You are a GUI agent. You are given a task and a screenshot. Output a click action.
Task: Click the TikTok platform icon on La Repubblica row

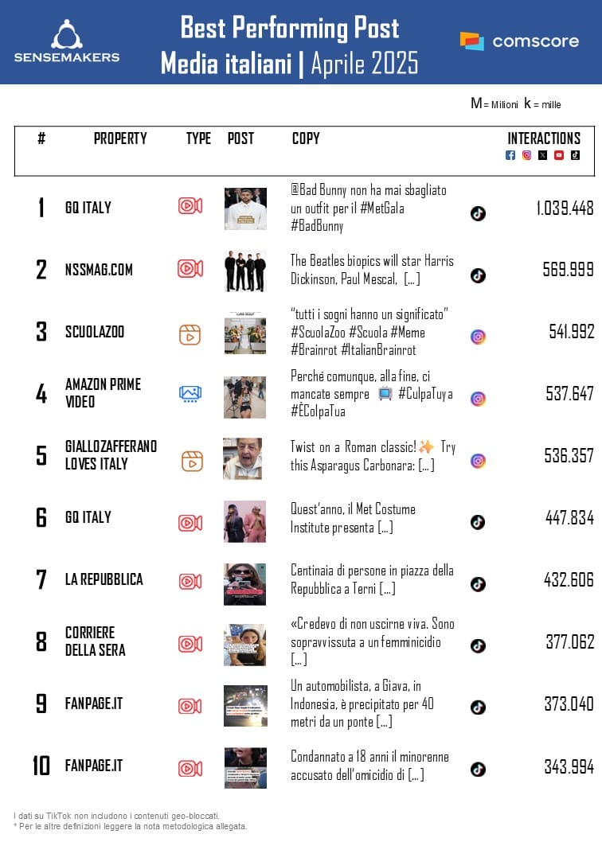478,584
